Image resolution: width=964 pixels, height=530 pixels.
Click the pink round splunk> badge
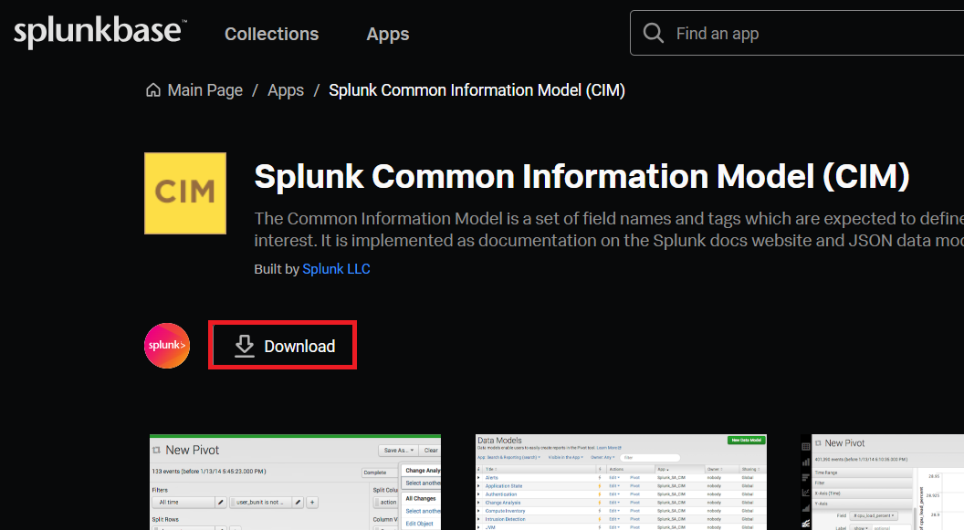pyautogui.click(x=167, y=346)
